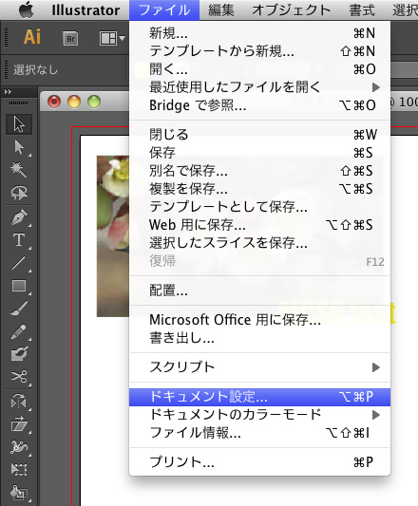Image resolution: width=418 pixels, height=506 pixels.
Task: Open the Illustrator application menu
Action: pyautogui.click(x=85, y=10)
